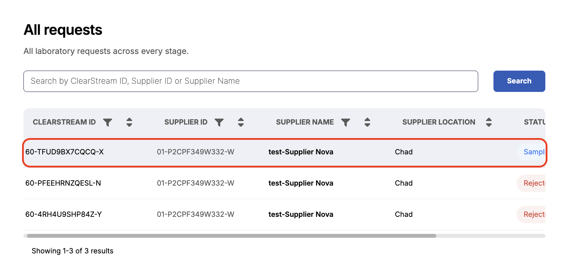Click the SUPPLIER ID column header
Viewport: 567px width, 269px height.
pos(186,122)
